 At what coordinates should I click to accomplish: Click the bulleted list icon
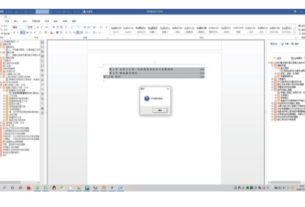pyautogui.click(x=66, y=27)
